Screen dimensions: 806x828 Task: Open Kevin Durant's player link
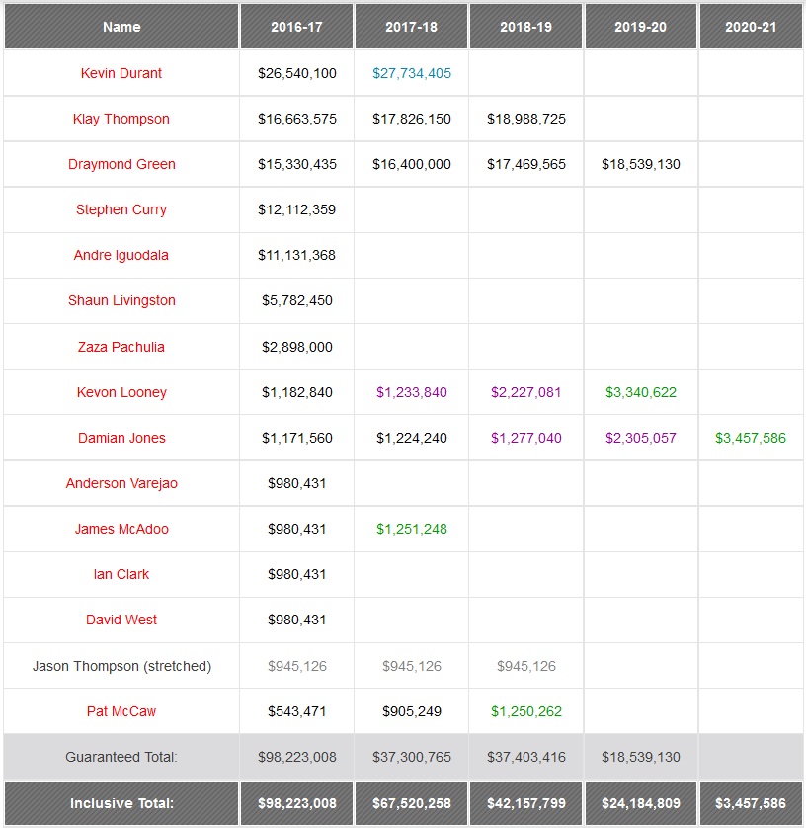tap(121, 73)
